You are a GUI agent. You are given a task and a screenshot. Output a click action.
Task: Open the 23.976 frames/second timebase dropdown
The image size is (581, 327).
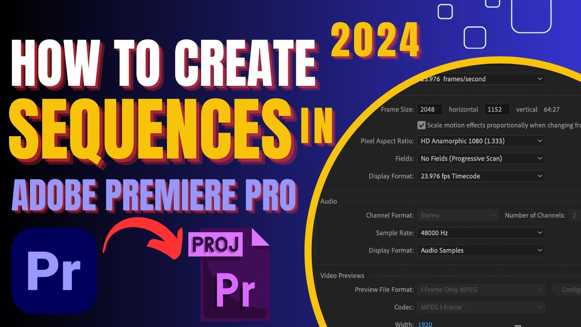pyautogui.click(x=481, y=79)
